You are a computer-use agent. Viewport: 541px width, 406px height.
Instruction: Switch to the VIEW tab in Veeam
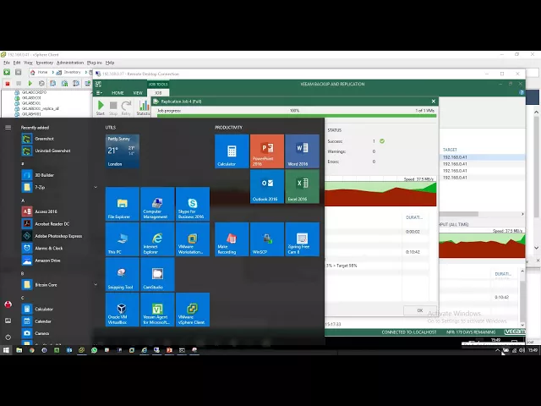pos(138,93)
